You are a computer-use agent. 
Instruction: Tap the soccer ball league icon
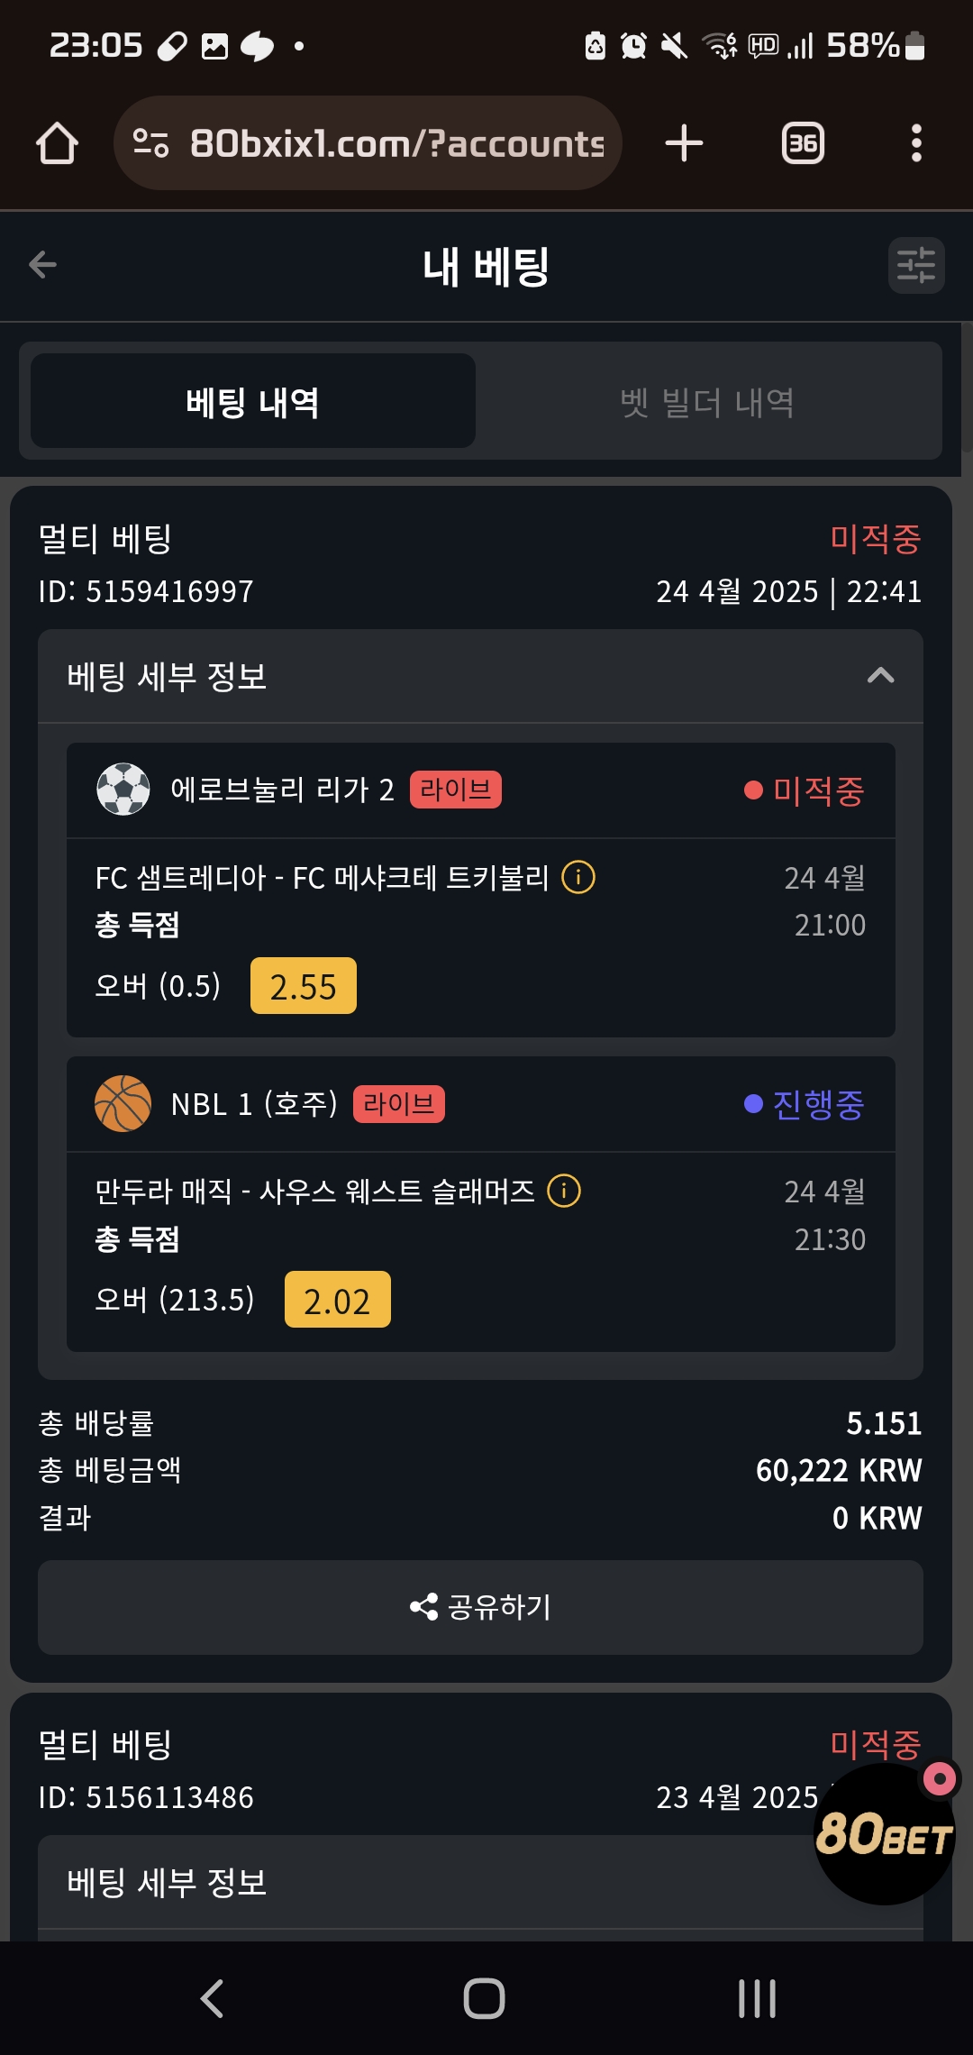(123, 790)
